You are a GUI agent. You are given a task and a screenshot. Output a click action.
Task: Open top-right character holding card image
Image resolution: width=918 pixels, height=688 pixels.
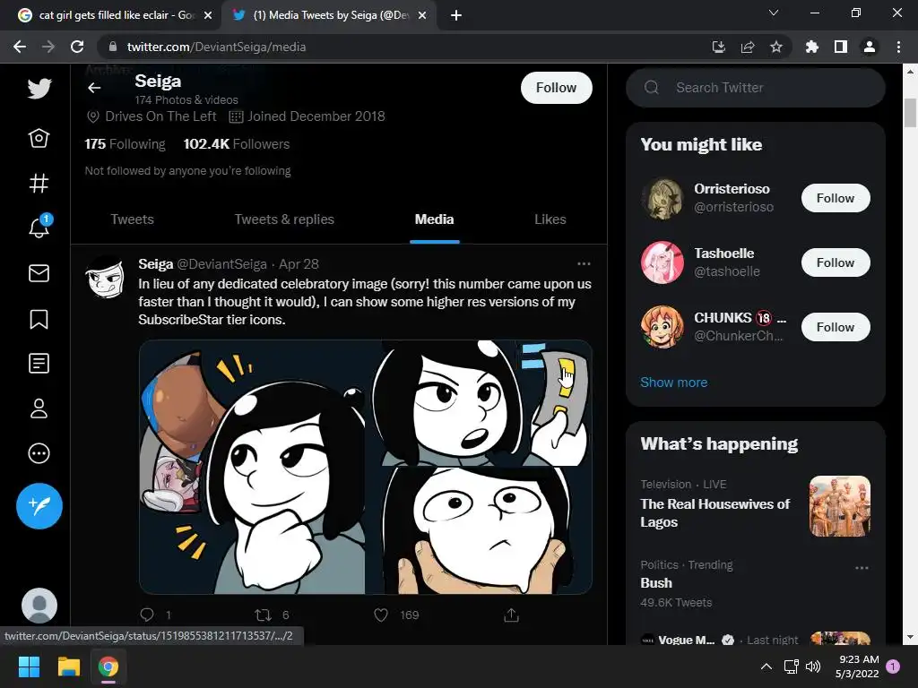click(479, 402)
